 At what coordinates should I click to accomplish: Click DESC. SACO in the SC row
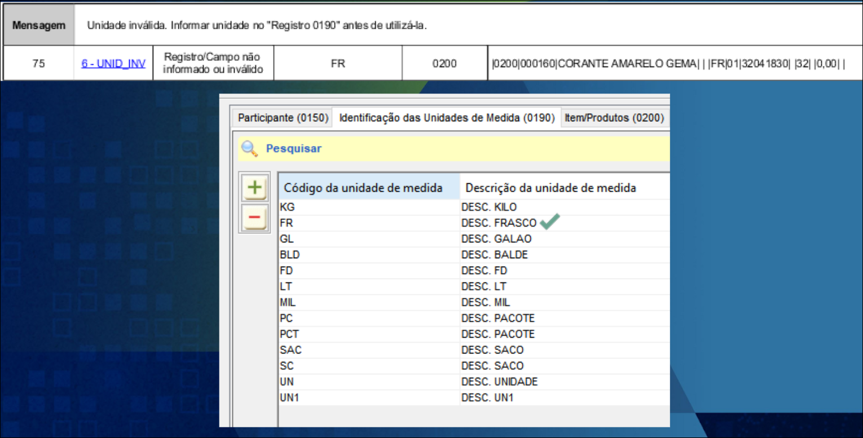[x=565, y=366]
